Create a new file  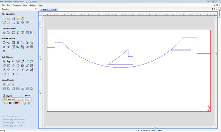coord(4,18)
